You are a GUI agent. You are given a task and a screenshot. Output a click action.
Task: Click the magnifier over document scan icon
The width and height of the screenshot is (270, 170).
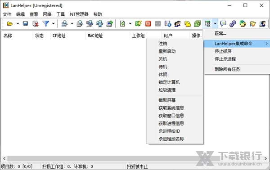coord(80,23)
